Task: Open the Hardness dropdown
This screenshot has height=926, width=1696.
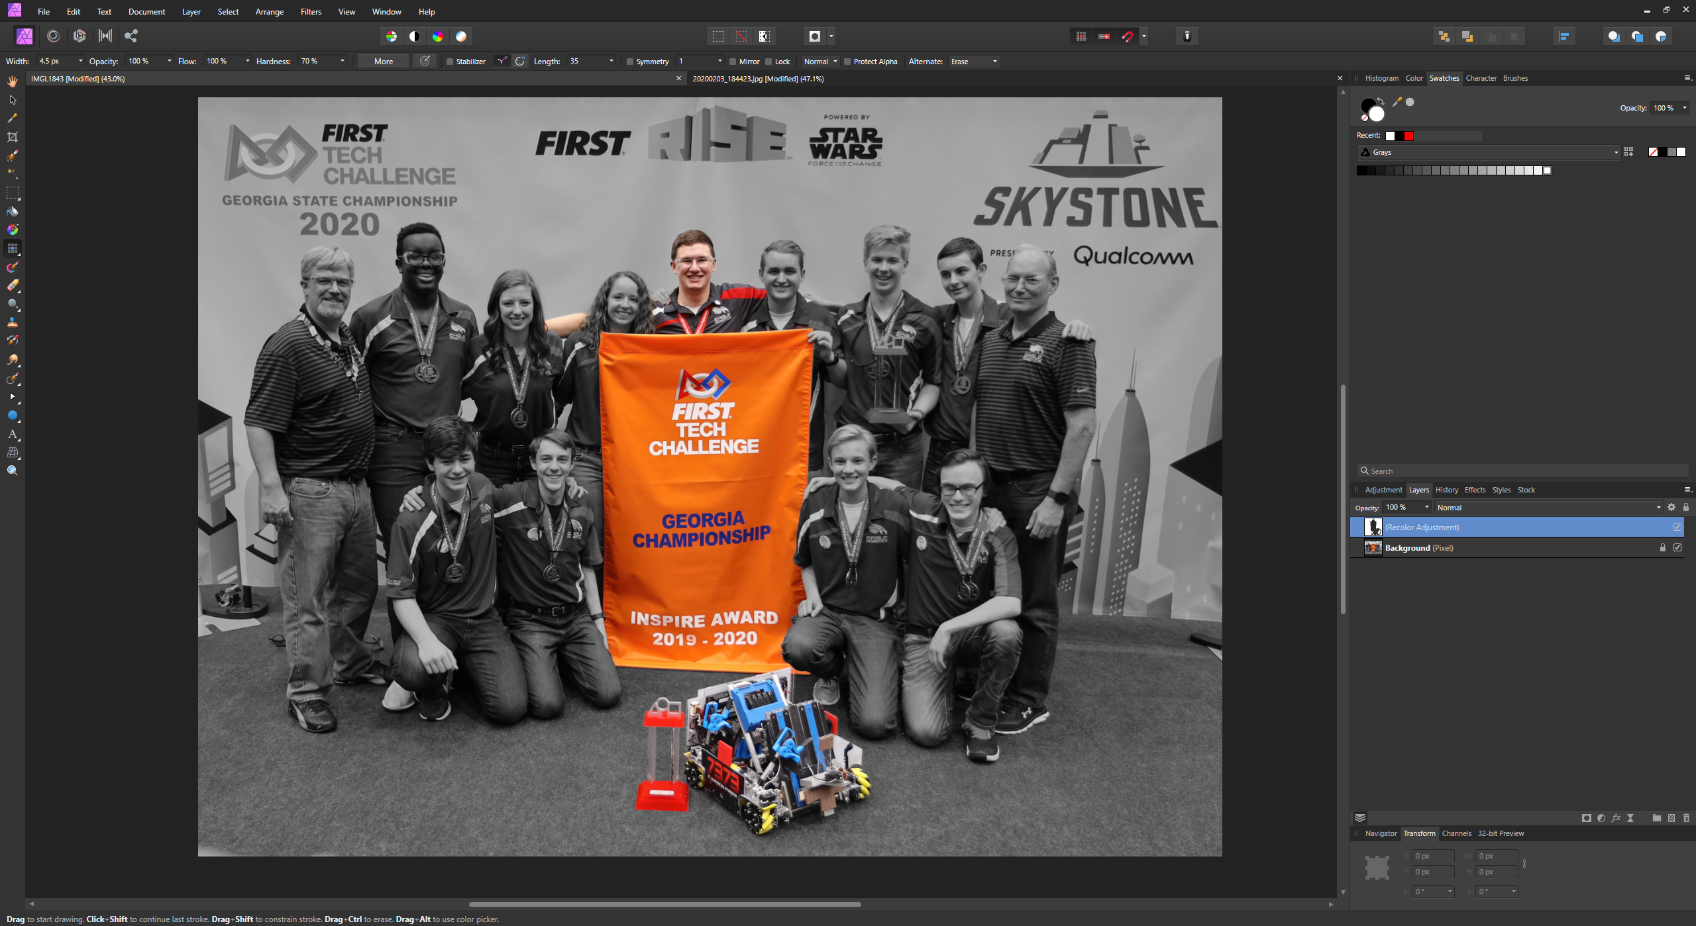Action: point(343,61)
